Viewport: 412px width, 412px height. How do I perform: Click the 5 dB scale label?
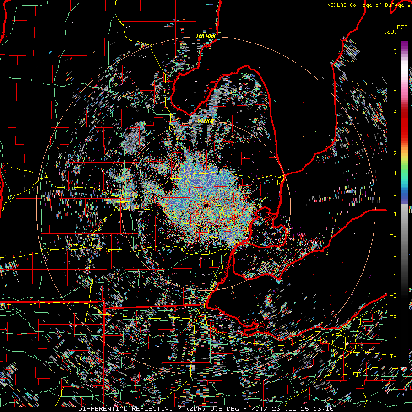point(395,92)
